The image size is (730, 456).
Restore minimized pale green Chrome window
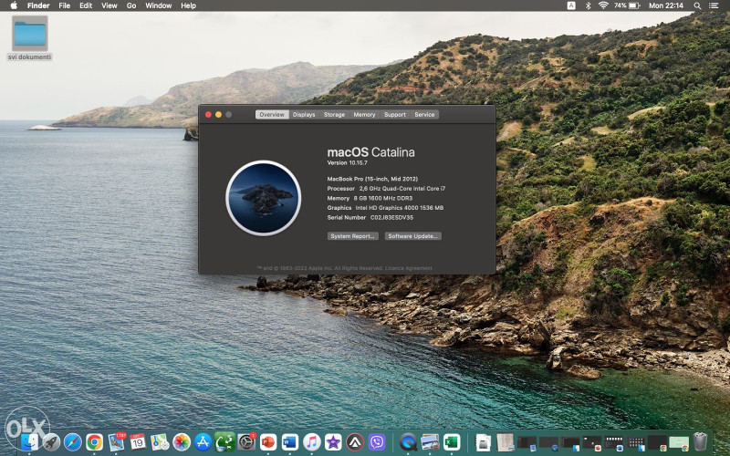(x=679, y=442)
